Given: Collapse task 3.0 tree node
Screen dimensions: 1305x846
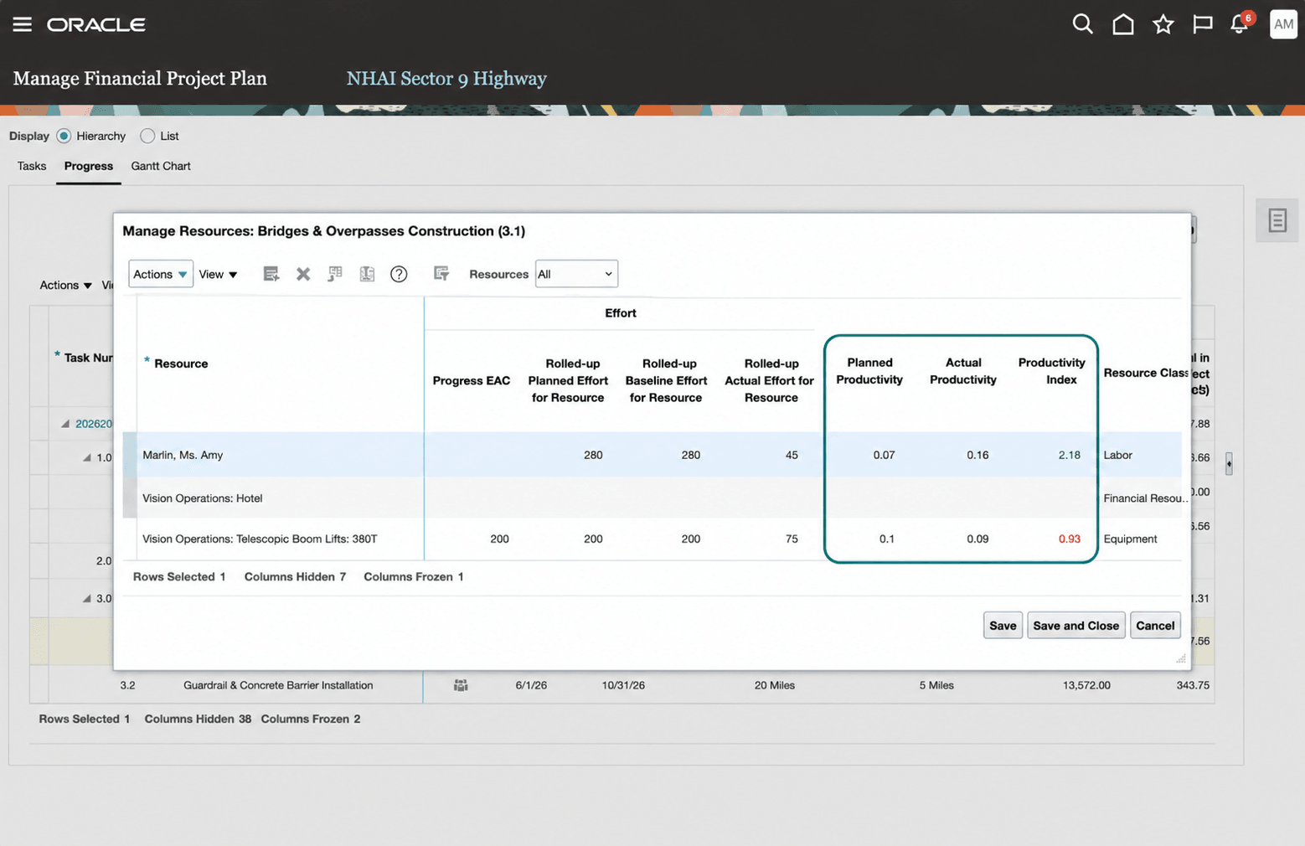Looking at the screenshot, I should 86,598.
